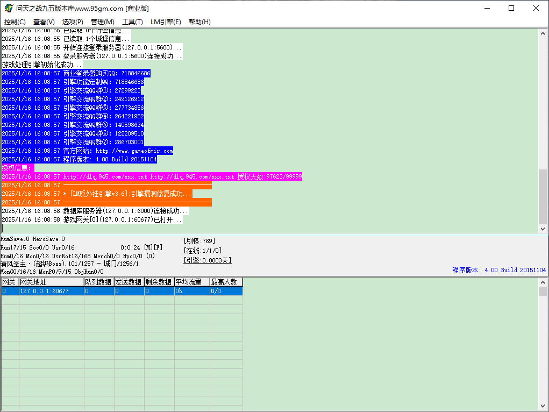Click the 数据库服务器 连接成功 log line
This screenshot has width=549, height=412.
coord(95,211)
